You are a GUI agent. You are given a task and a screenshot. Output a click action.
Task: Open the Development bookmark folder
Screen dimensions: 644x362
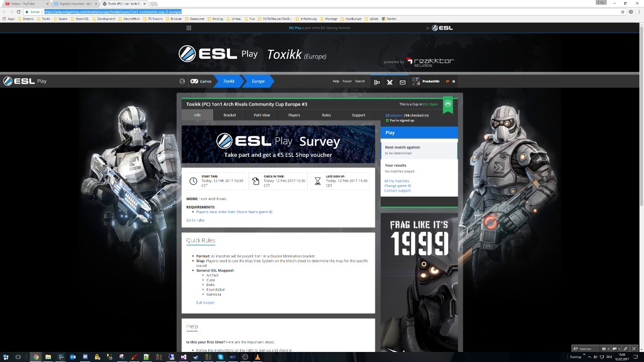click(104, 19)
